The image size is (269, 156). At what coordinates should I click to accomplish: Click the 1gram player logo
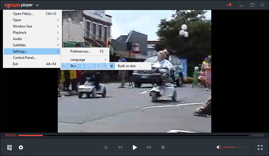[x=18, y=5]
